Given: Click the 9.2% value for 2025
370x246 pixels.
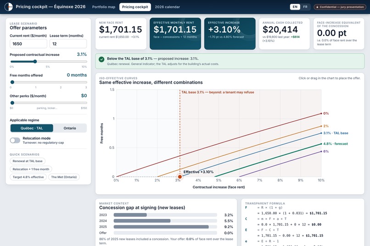Looking at the screenshot, I should click(x=229, y=227).
